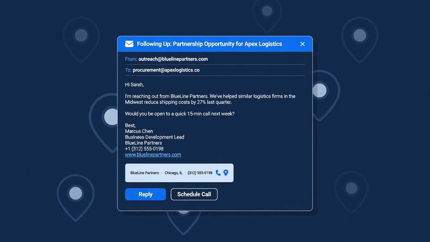Click 'Chicago, IL' in the signature card

point(174,173)
